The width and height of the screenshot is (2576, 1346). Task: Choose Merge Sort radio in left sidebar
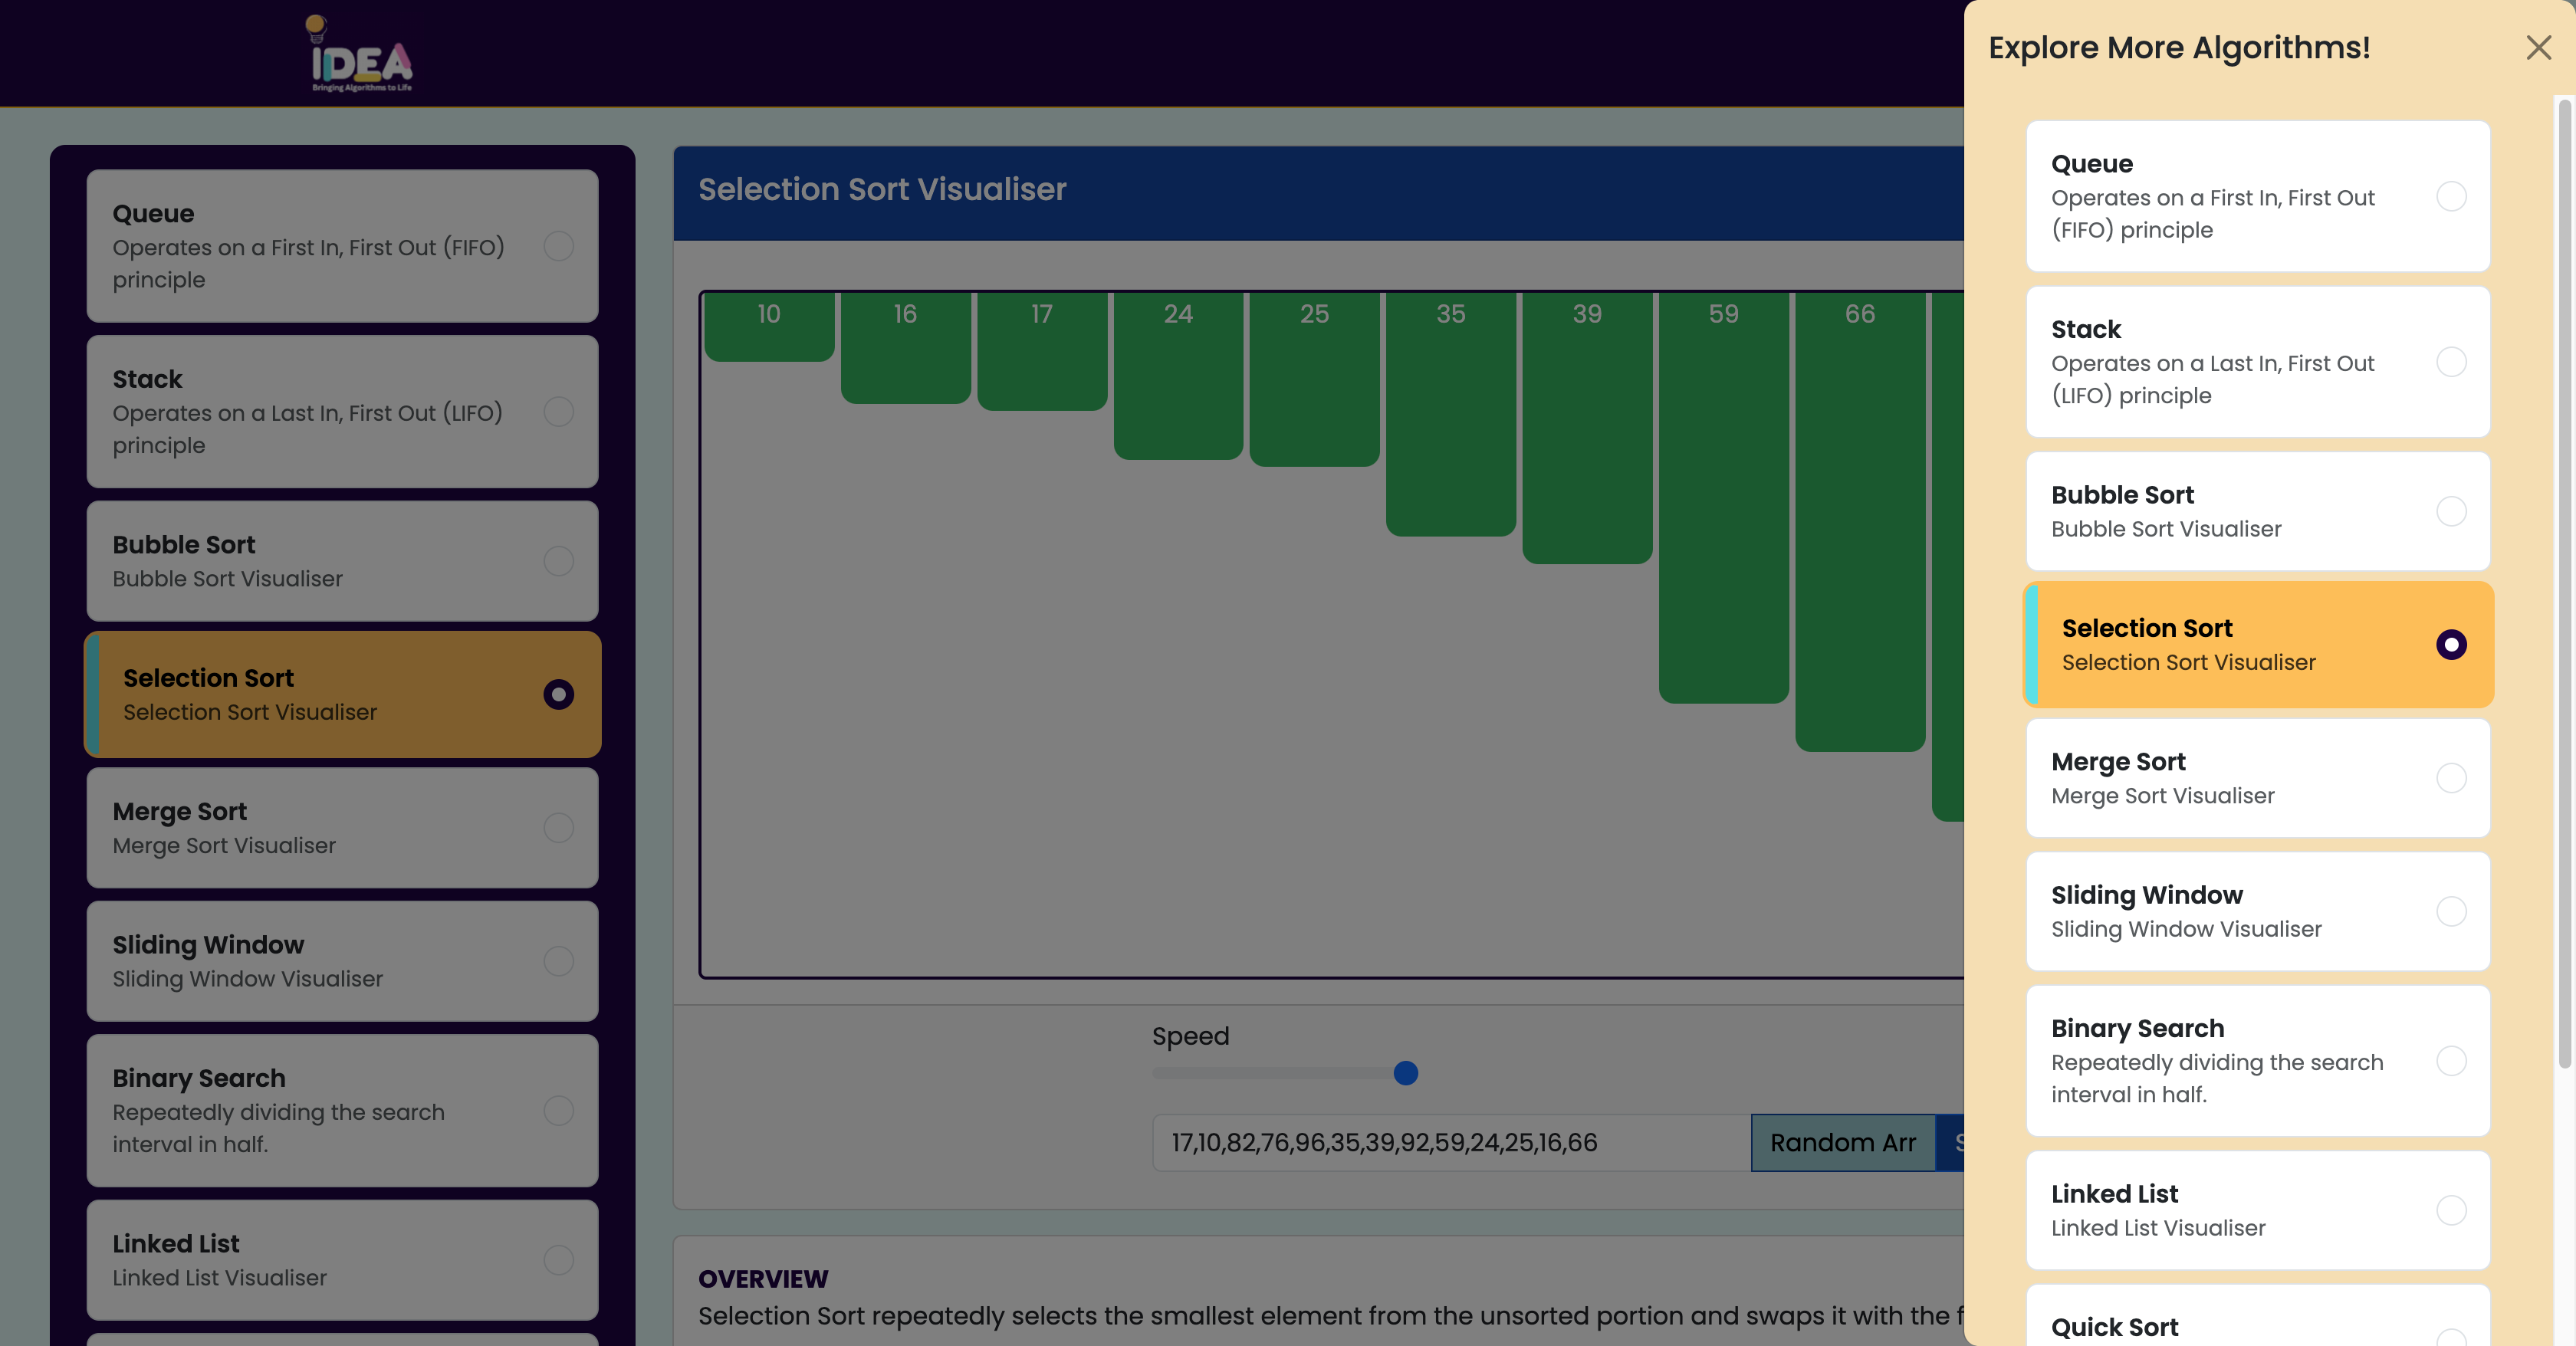pyautogui.click(x=558, y=828)
